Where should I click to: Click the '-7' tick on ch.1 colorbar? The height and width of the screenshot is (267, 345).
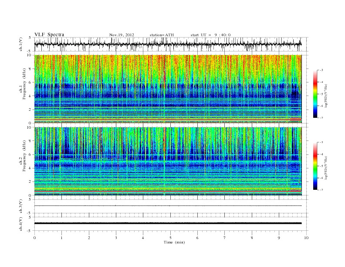point(321,118)
